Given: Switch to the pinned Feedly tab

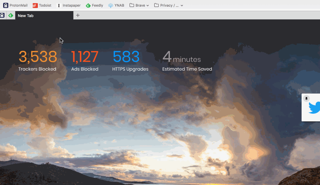Looking at the screenshot, I should tap(11, 15).
